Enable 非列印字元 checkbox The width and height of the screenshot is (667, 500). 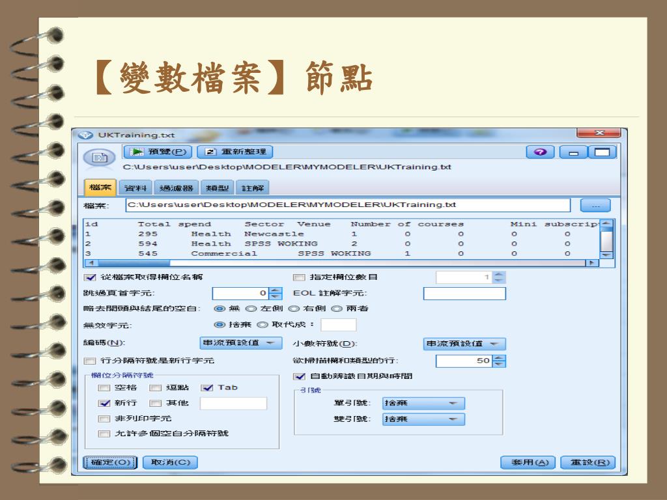tap(104, 419)
